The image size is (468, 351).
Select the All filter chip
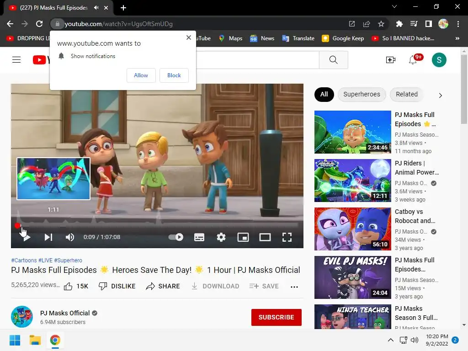point(324,94)
